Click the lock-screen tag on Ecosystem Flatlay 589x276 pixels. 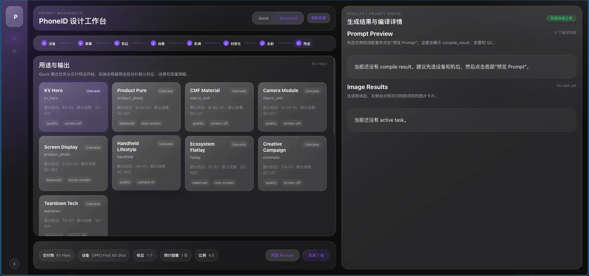pyautogui.click(x=224, y=183)
